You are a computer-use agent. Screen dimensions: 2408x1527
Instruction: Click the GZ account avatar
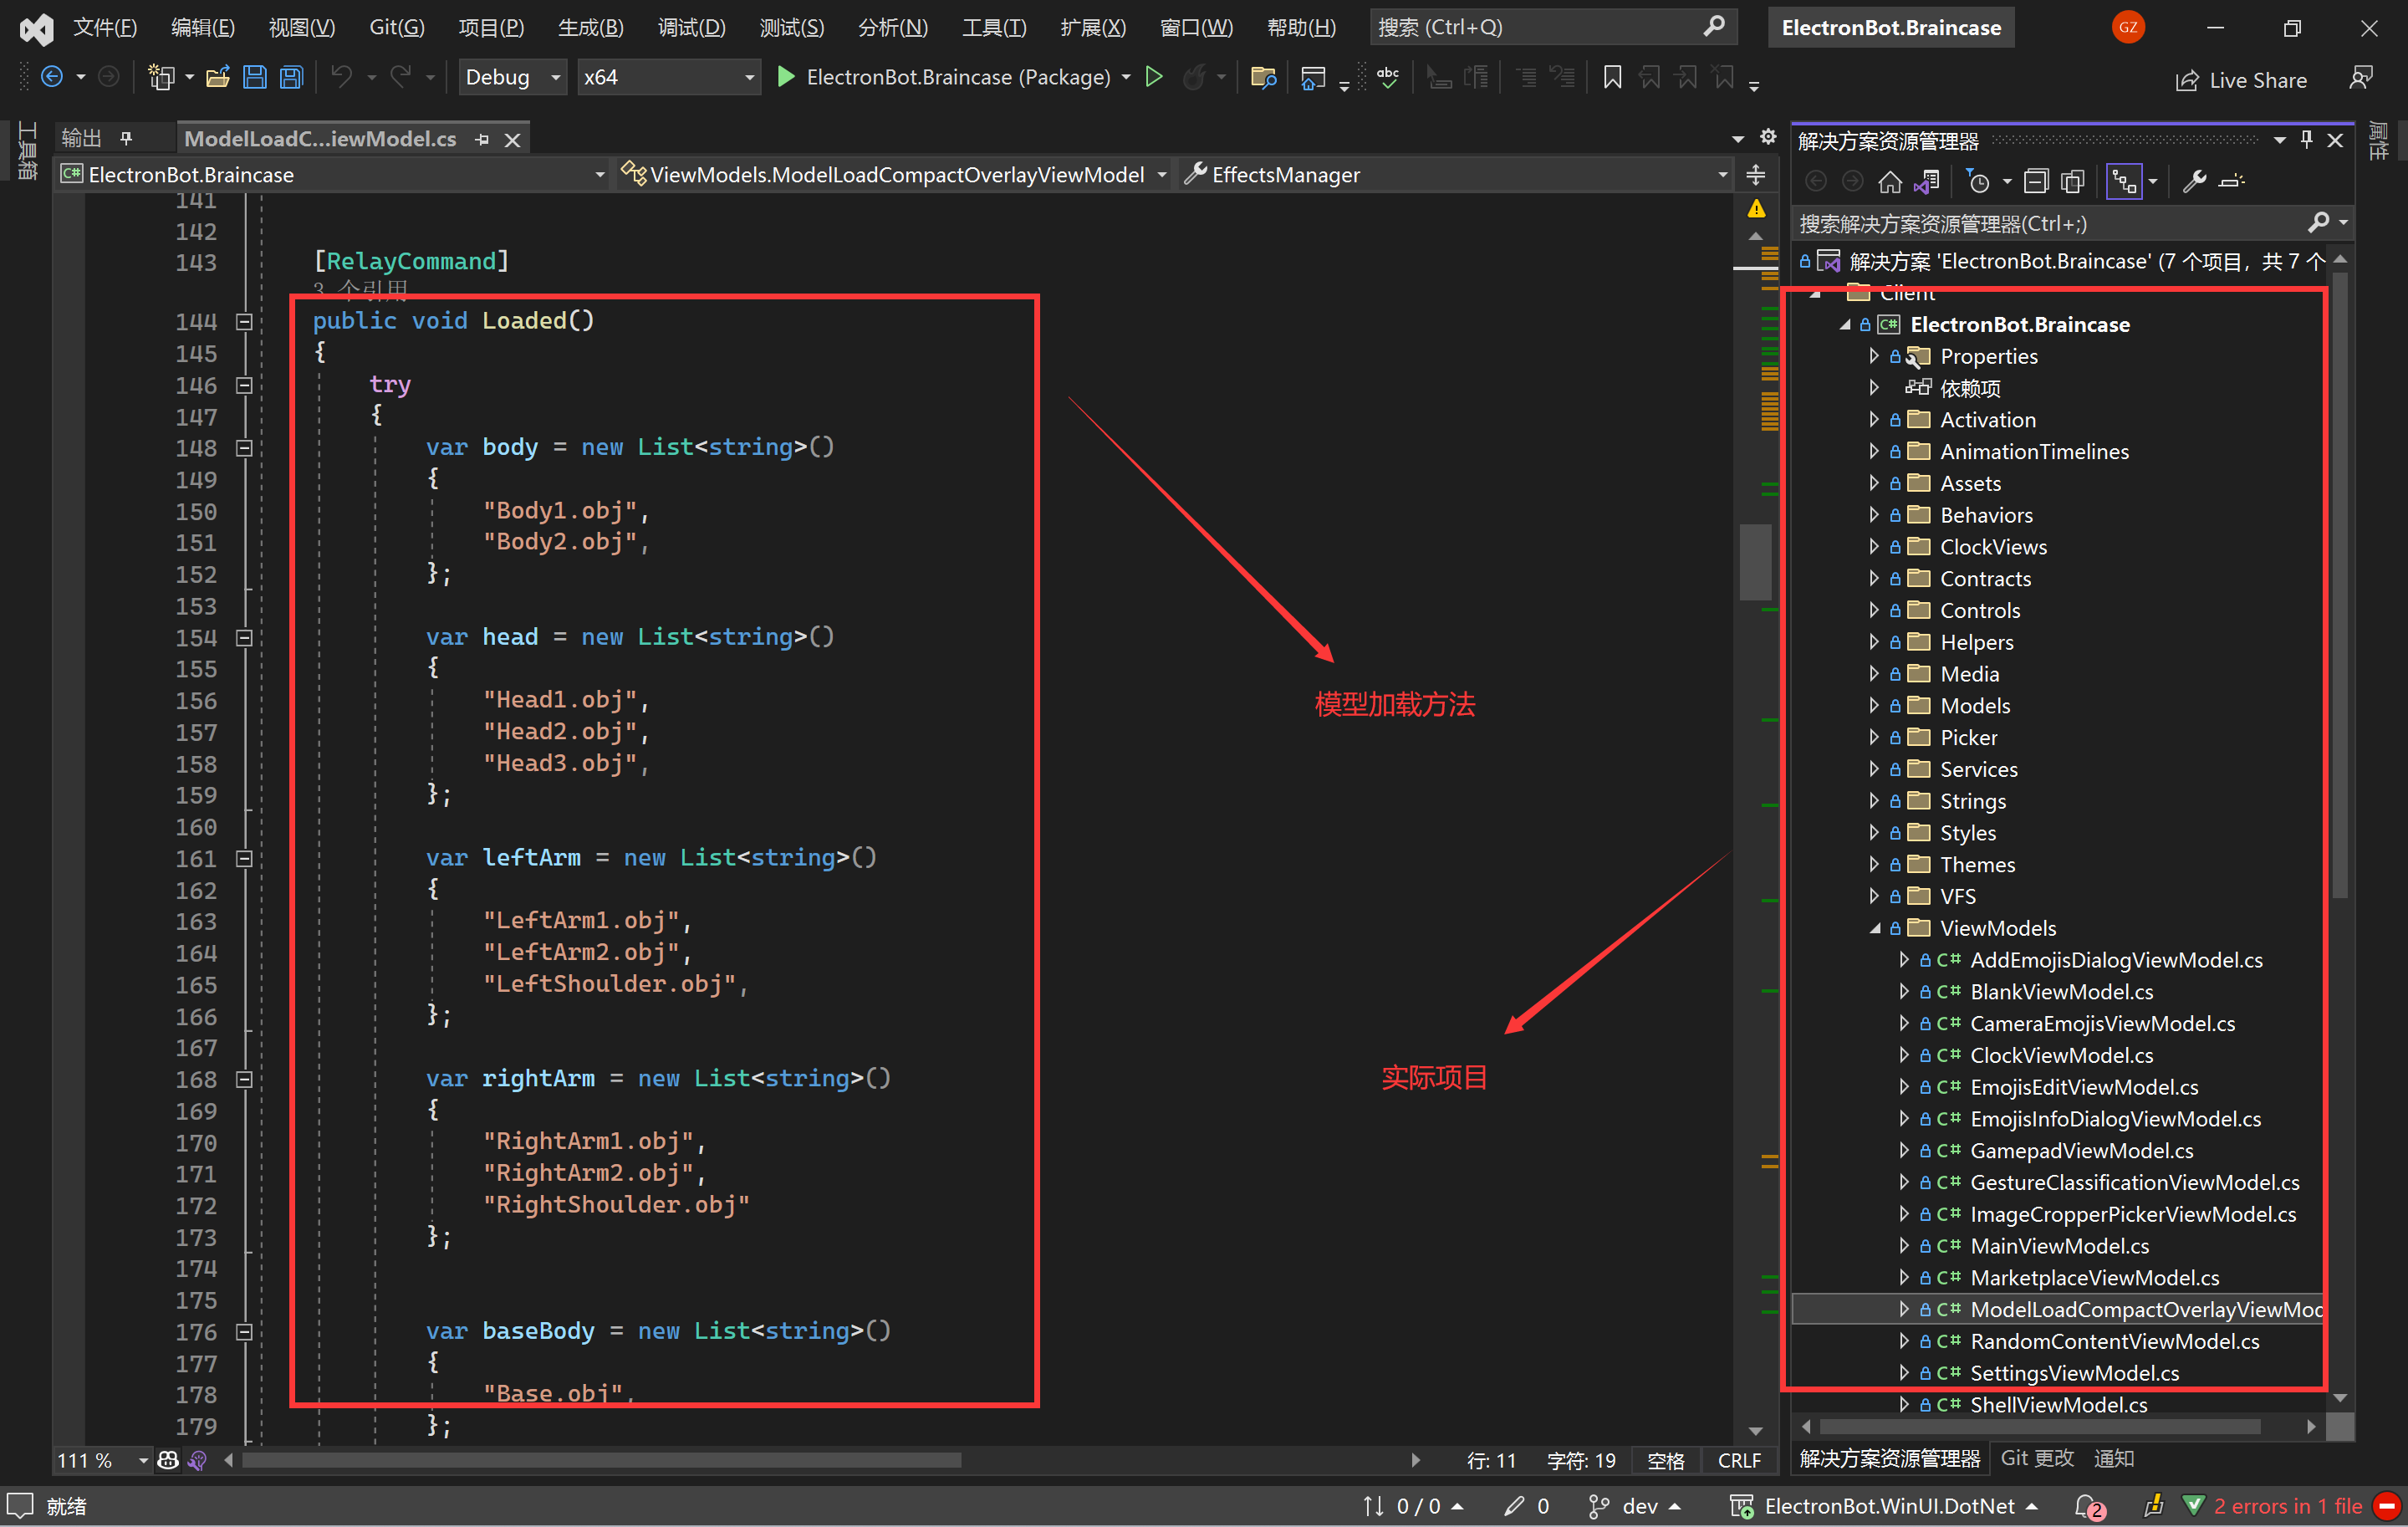point(2128,27)
